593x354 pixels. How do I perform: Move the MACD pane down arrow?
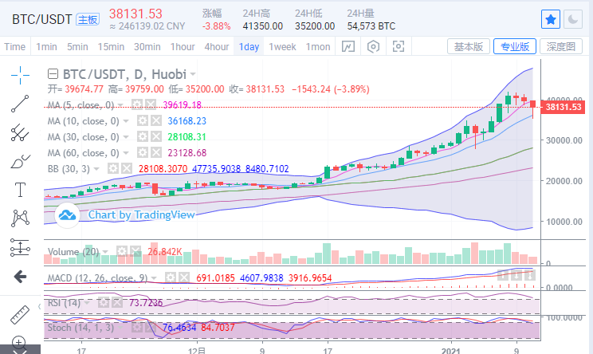tap(517, 275)
